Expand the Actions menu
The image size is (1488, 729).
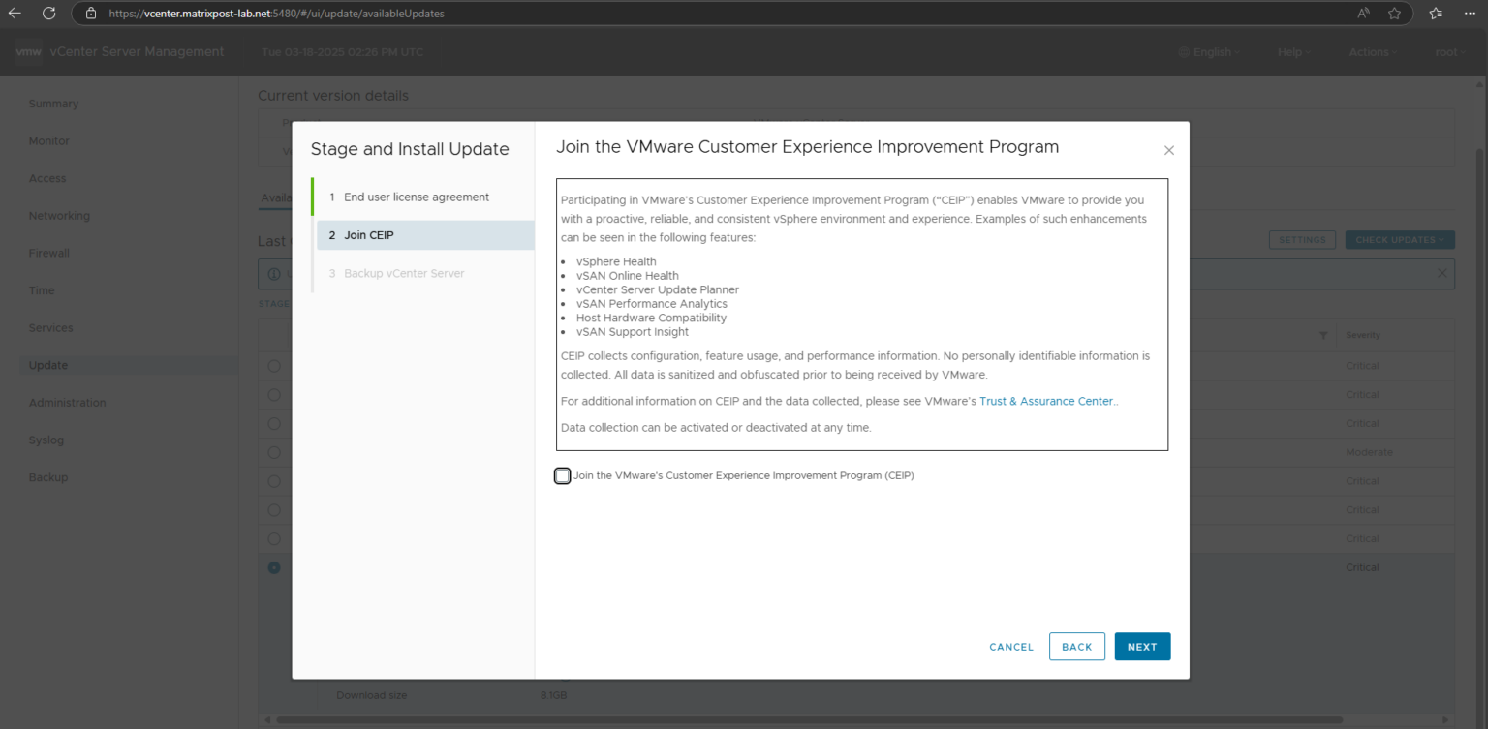point(1373,52)
